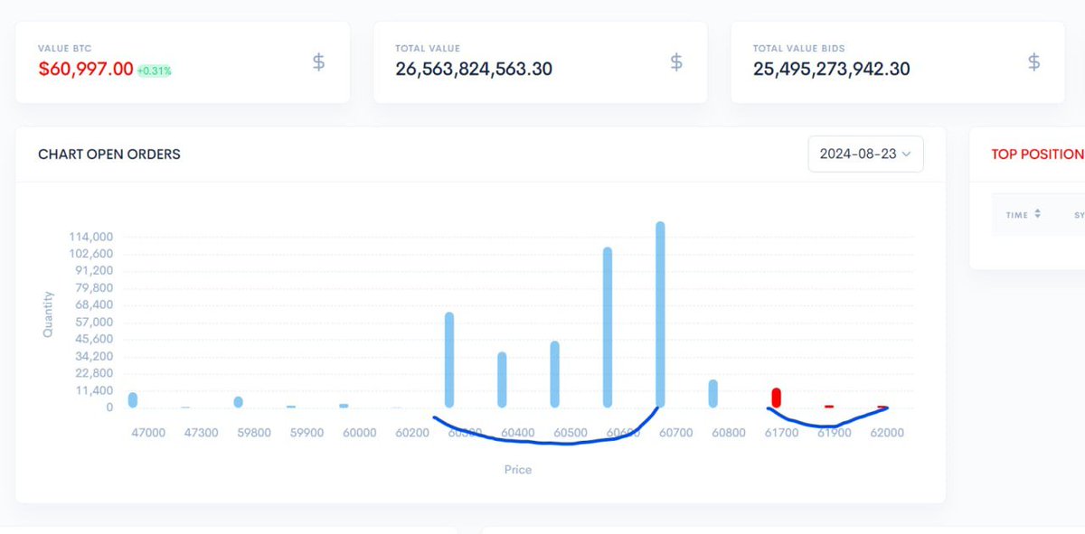Click the dollar icon in Value BTC card

pos(318,61)
